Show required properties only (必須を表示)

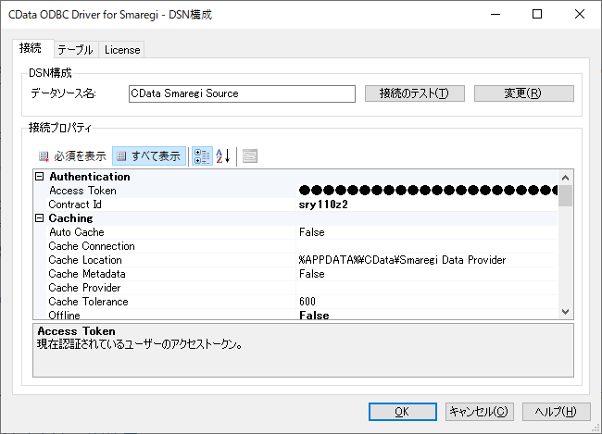pyautogui.click(x=72, y=156)
